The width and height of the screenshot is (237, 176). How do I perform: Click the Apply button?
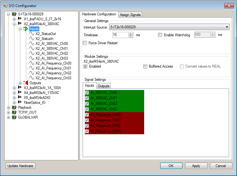point(196,166)
